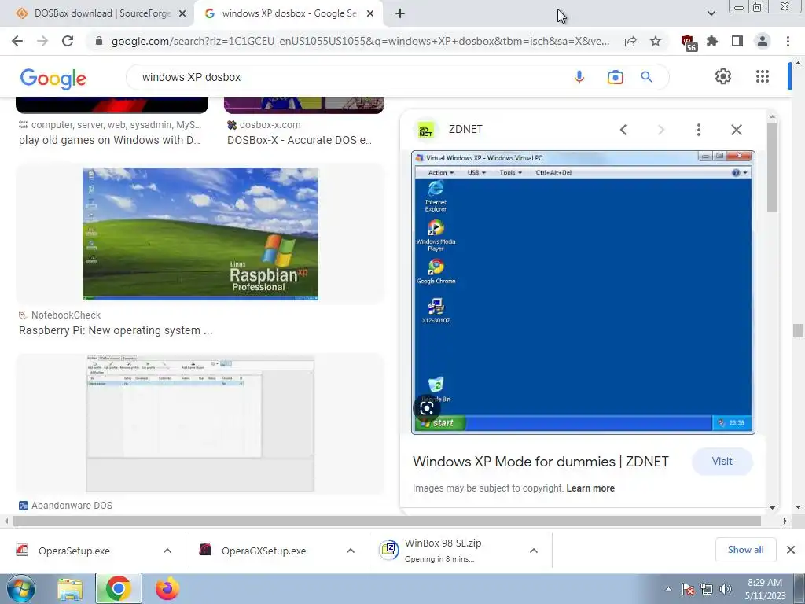The height and width of the screenshot is (604, 805).
Task: Open the OperaSetup.exe downloaded file
Action: (x=74, y=551)
